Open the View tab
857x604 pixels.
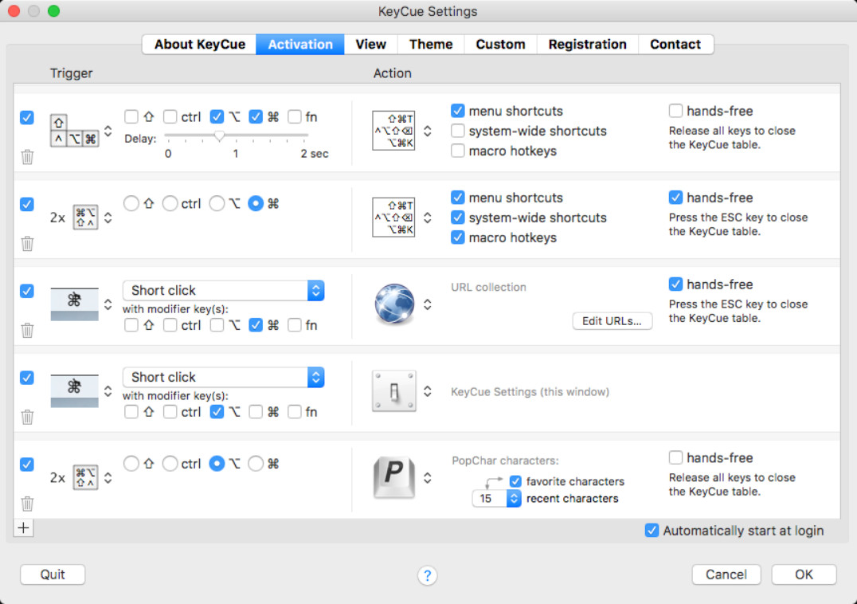pyautogui.click(x=370, y=45)
